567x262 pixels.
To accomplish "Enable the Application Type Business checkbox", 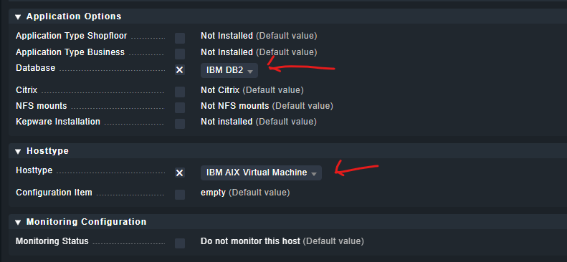I will (x=180, y=54).
